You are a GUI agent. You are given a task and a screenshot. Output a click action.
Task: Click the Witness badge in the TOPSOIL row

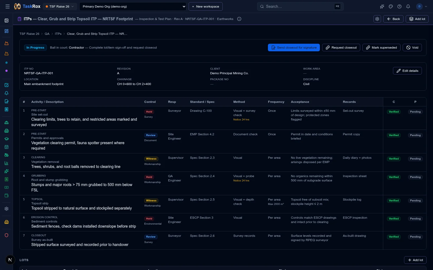pyautogui.click(x=151, y=201)
